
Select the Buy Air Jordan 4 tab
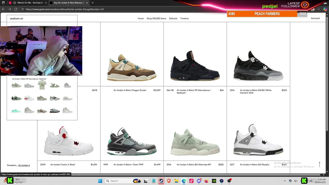tap(69, 3)
